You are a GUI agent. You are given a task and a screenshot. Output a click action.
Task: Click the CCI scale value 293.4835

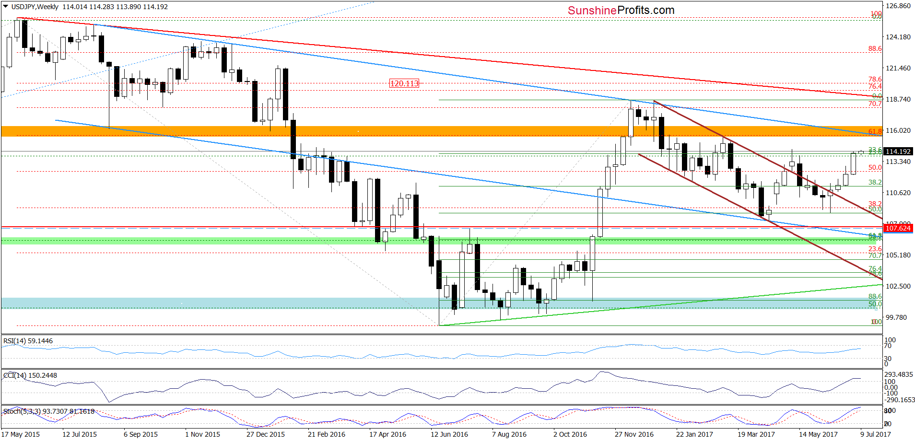click(899, 374)
